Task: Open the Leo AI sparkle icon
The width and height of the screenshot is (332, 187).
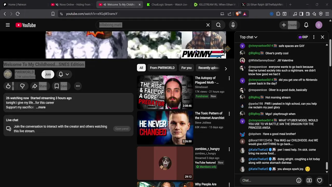Action: tap(314, 14)
